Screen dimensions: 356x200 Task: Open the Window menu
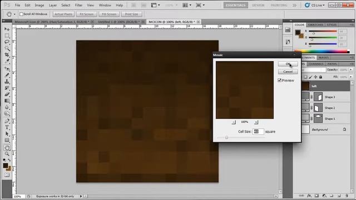(x=105, y=5)
